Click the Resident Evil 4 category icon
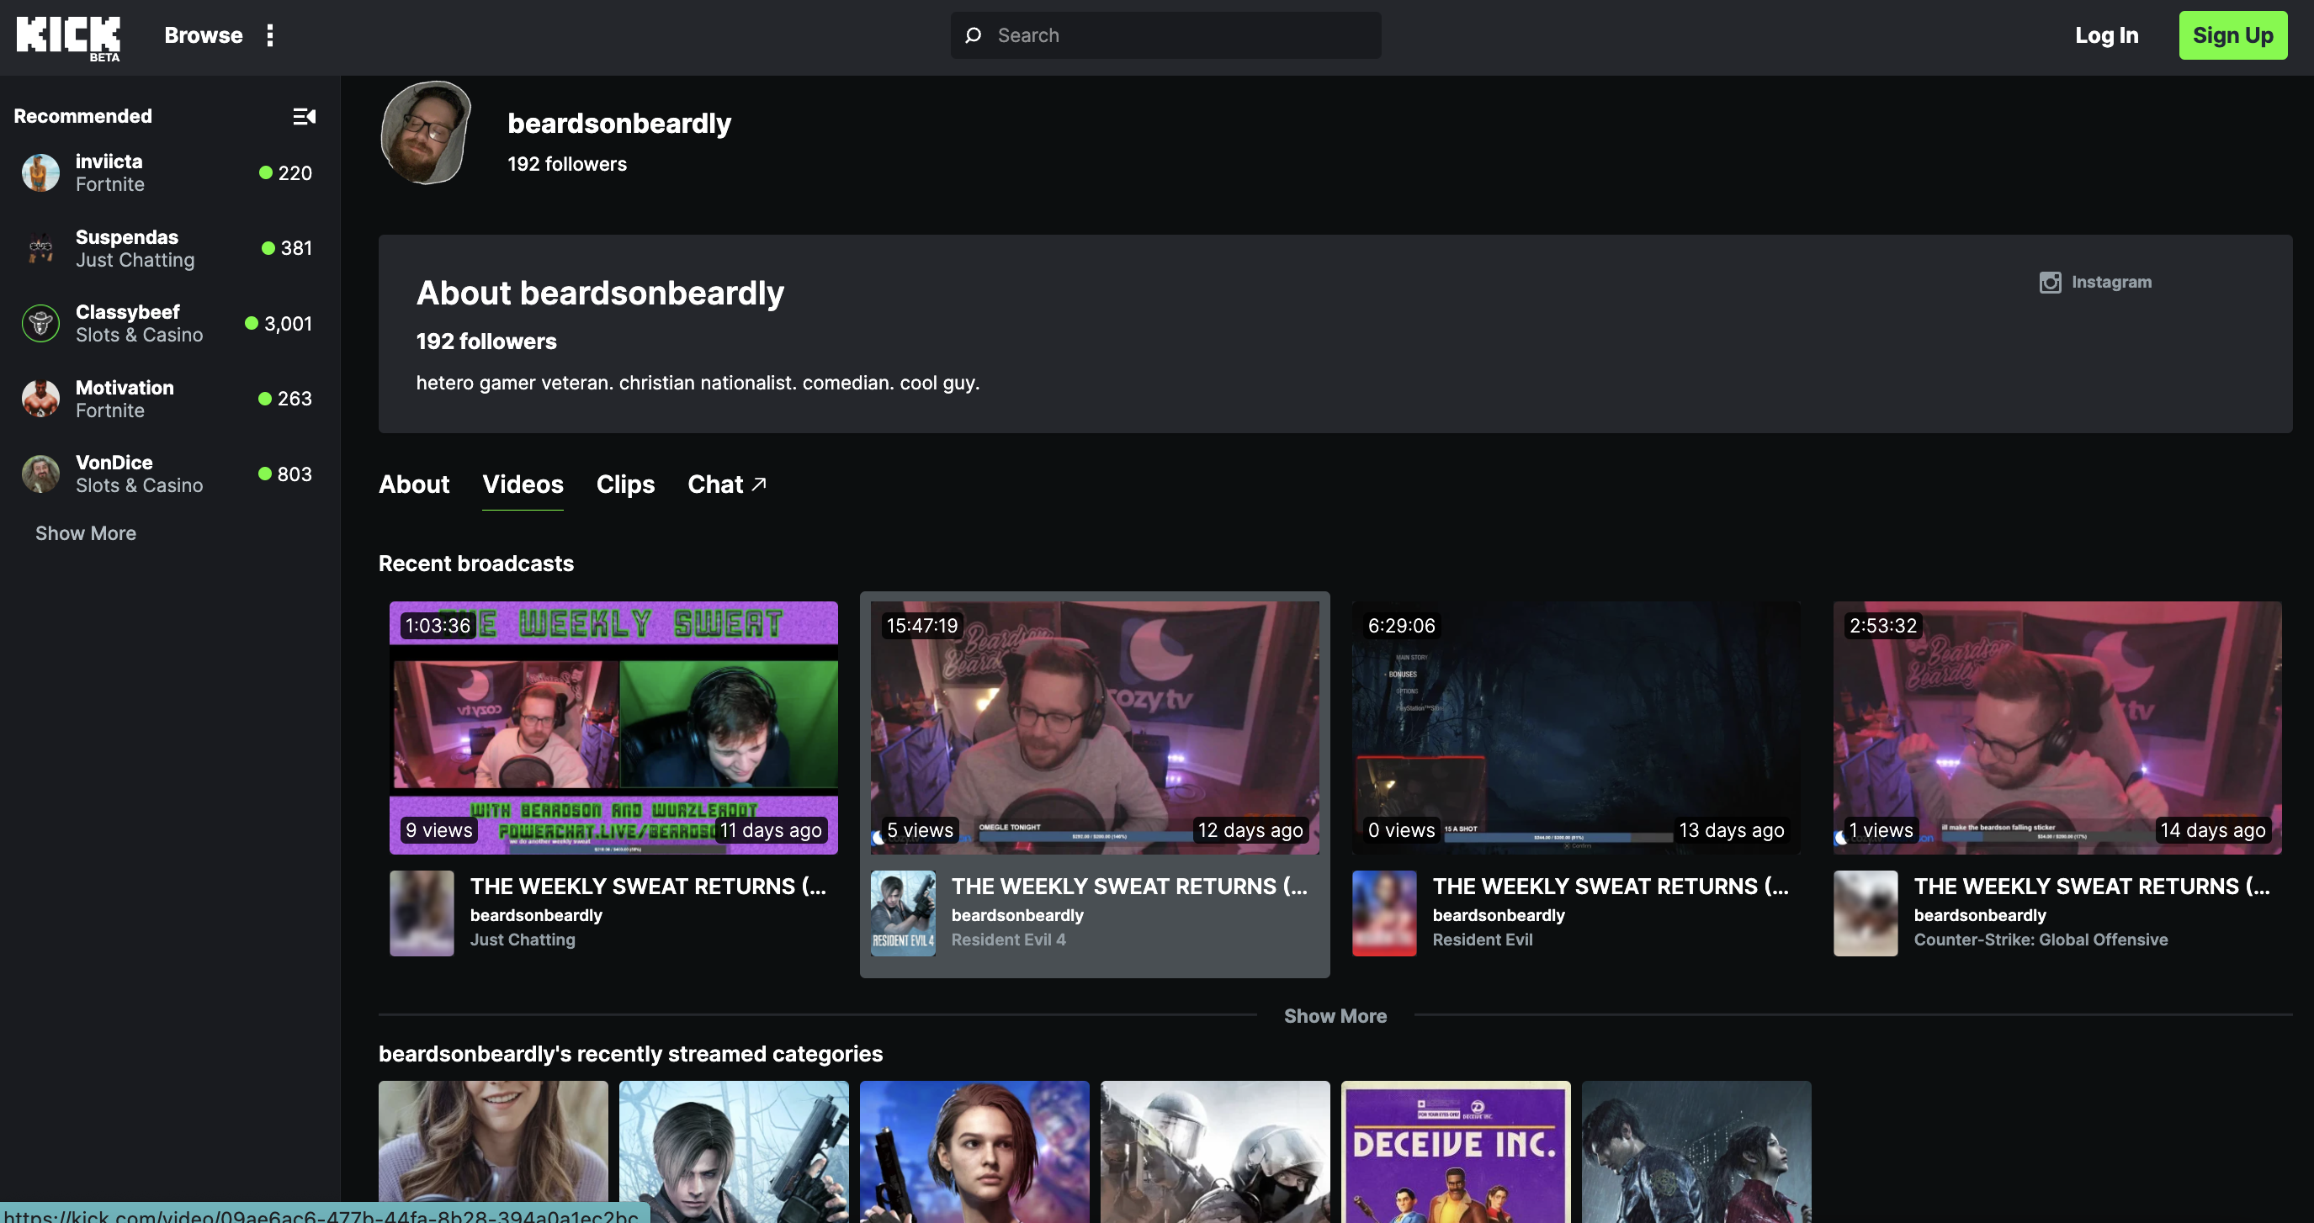 pyautogui.click(x=903, y=913)
